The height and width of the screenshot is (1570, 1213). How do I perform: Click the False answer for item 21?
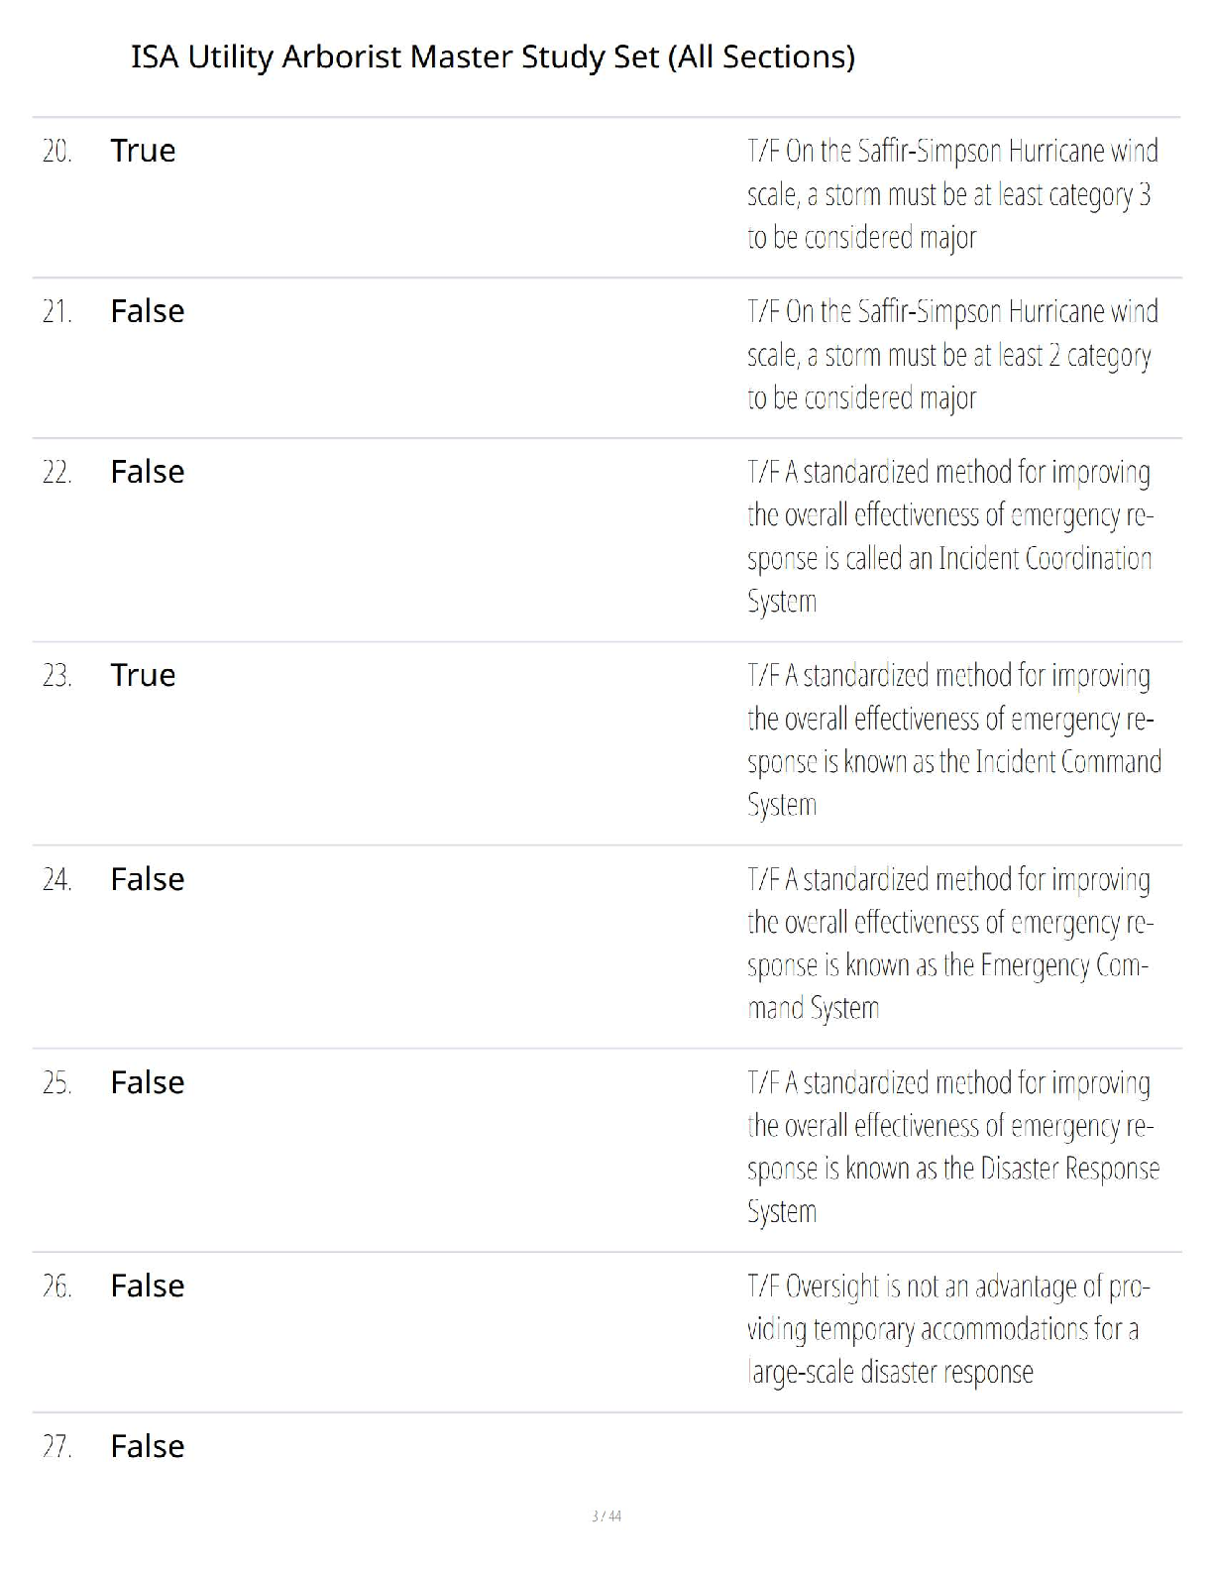tap(147, 311)
